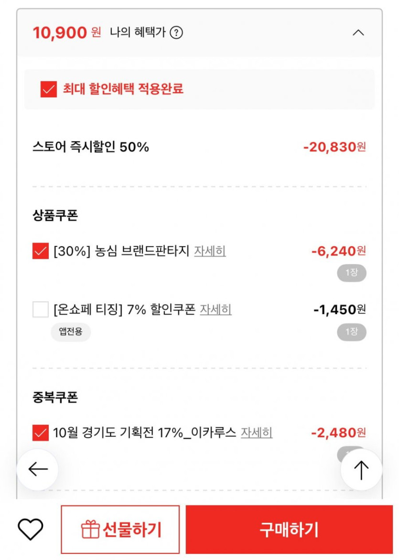This screenshot has width=399, height=560.
Task: Tap the 앱전용 tag badge
Action: point(71,331)
